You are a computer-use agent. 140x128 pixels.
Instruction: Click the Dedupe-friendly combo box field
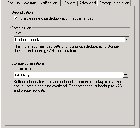[72, 40]
